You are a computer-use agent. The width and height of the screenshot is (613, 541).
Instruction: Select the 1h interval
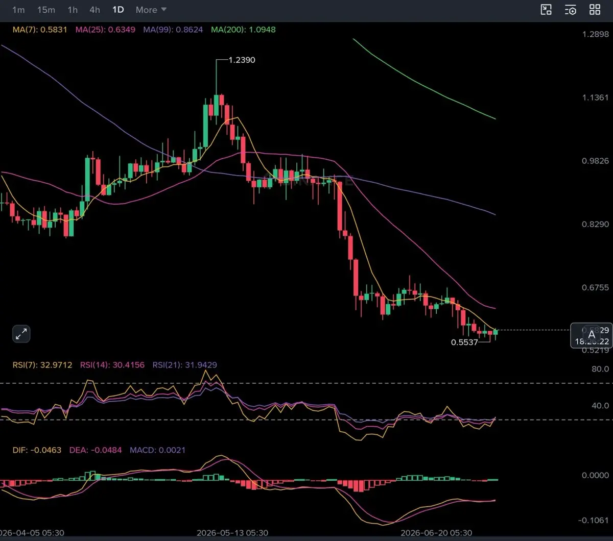73,10
